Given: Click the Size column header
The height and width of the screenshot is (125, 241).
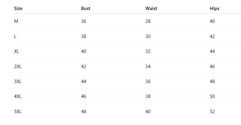Looking at the screenshot, I should (x=18, y=9).
